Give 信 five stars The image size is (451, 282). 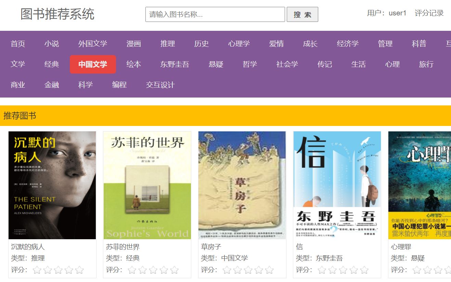364,270
